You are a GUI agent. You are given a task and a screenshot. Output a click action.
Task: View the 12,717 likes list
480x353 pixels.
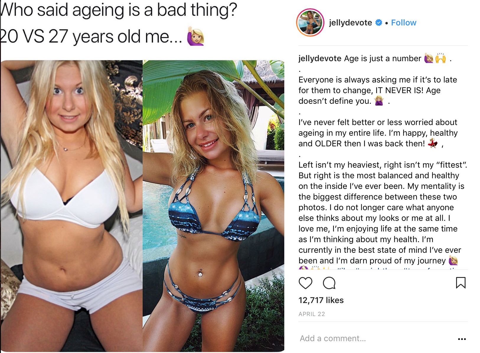pos(321,300)
